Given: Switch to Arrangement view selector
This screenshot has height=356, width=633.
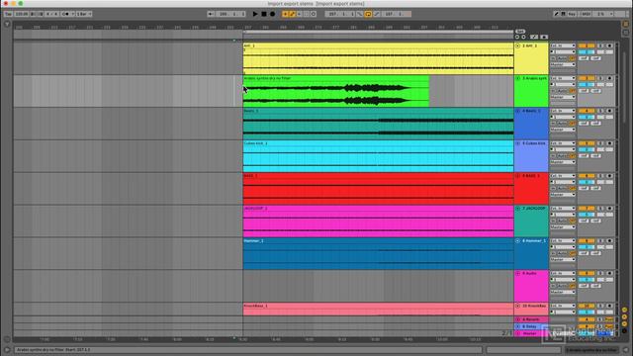Looking at the screenshot, I should point(625,25).
